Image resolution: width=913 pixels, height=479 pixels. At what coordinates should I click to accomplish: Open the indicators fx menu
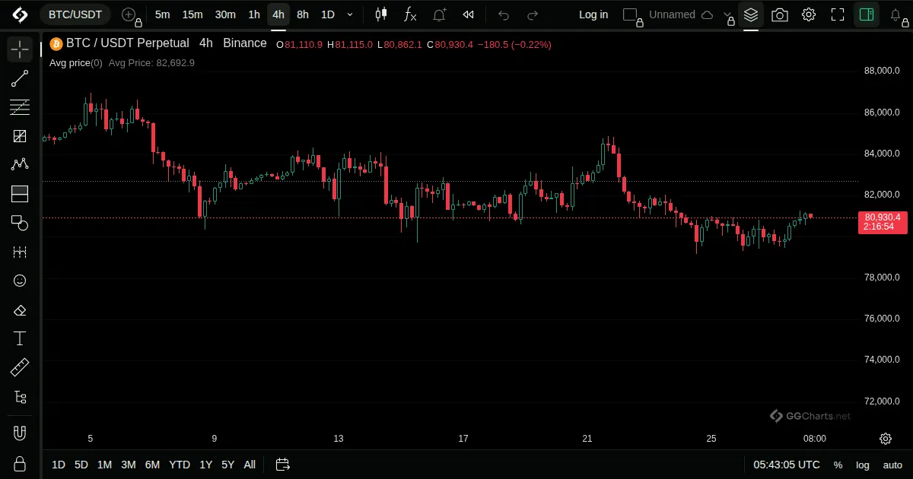click(409, 14)
